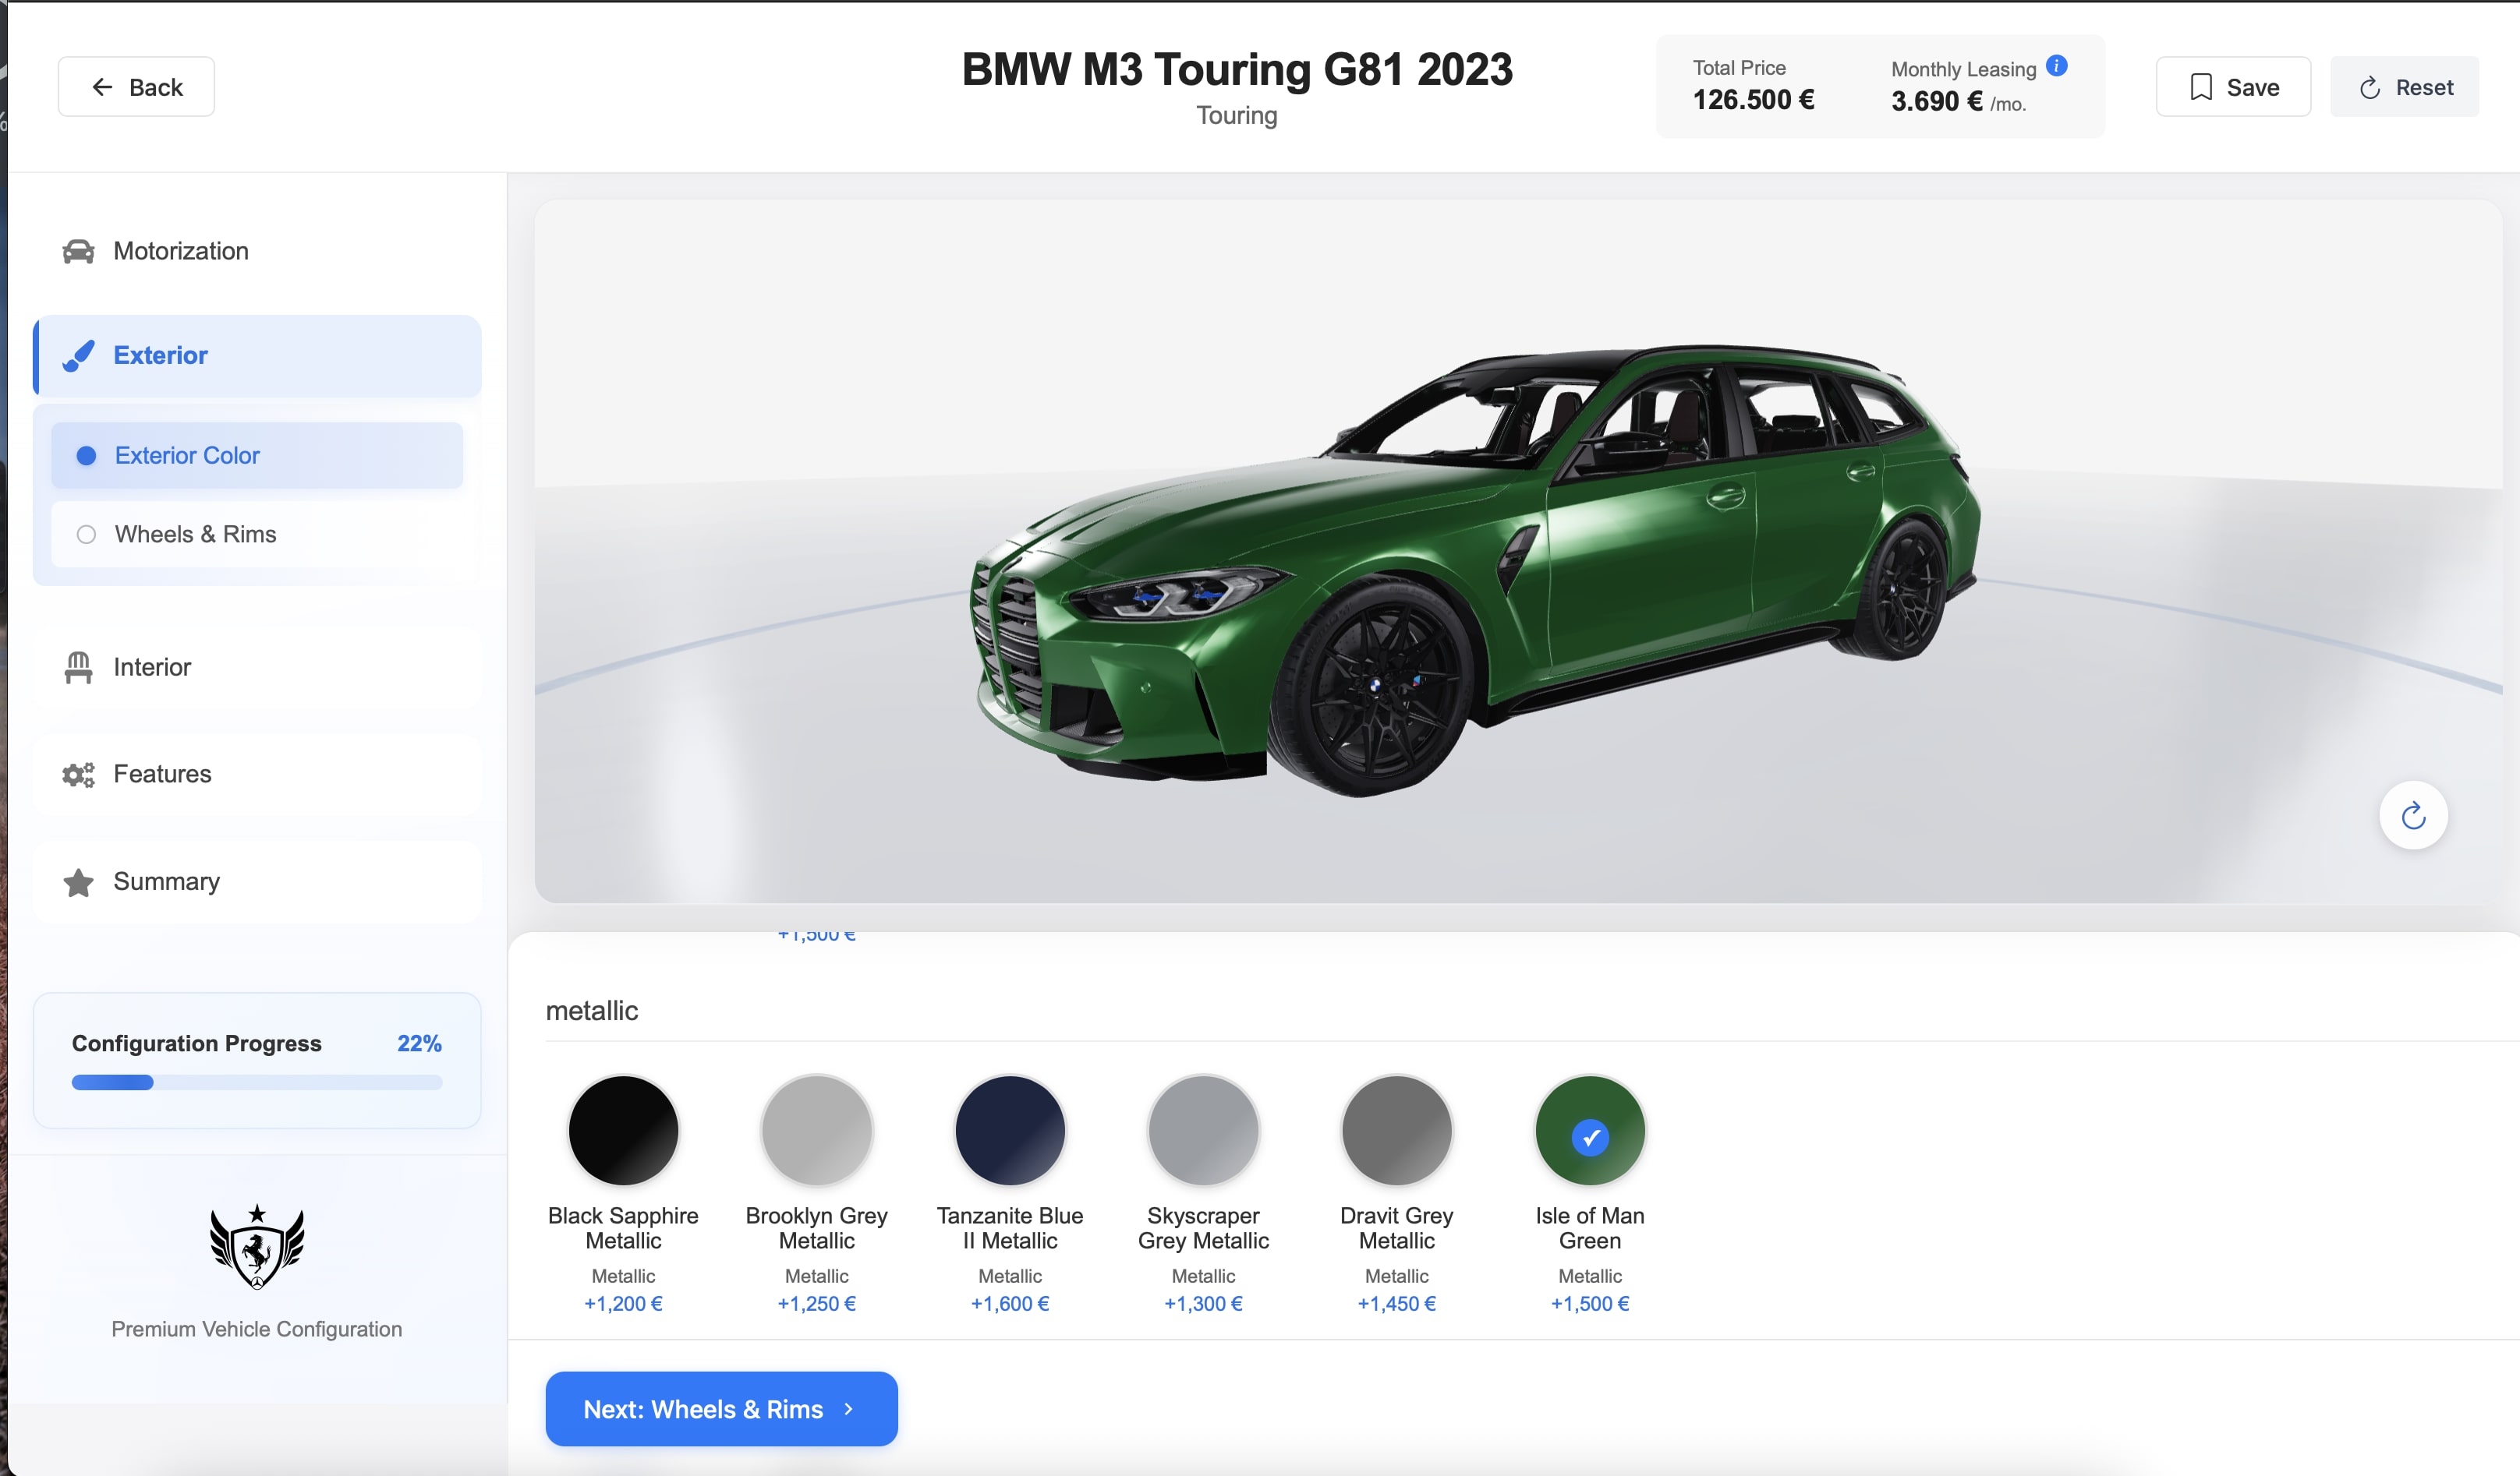Open Interior section via seat icon

click(78, 666)
